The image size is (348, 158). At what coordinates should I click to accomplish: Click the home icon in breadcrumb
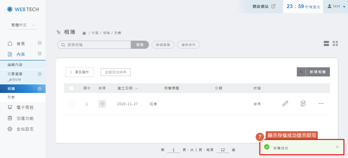pos(84,33)
